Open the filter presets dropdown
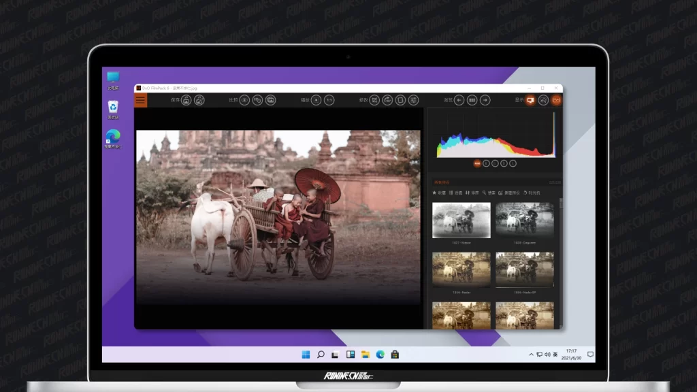Screen dimensions: 697x392 pos(455,193)
